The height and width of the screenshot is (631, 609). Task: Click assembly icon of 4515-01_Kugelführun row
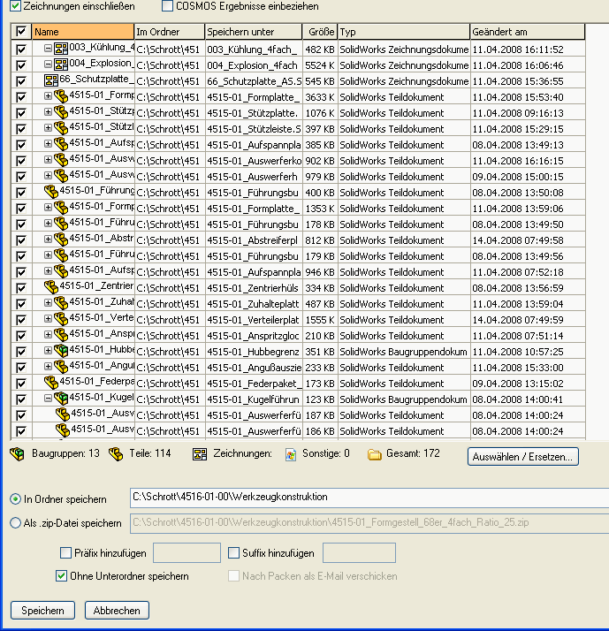(61, 399)
